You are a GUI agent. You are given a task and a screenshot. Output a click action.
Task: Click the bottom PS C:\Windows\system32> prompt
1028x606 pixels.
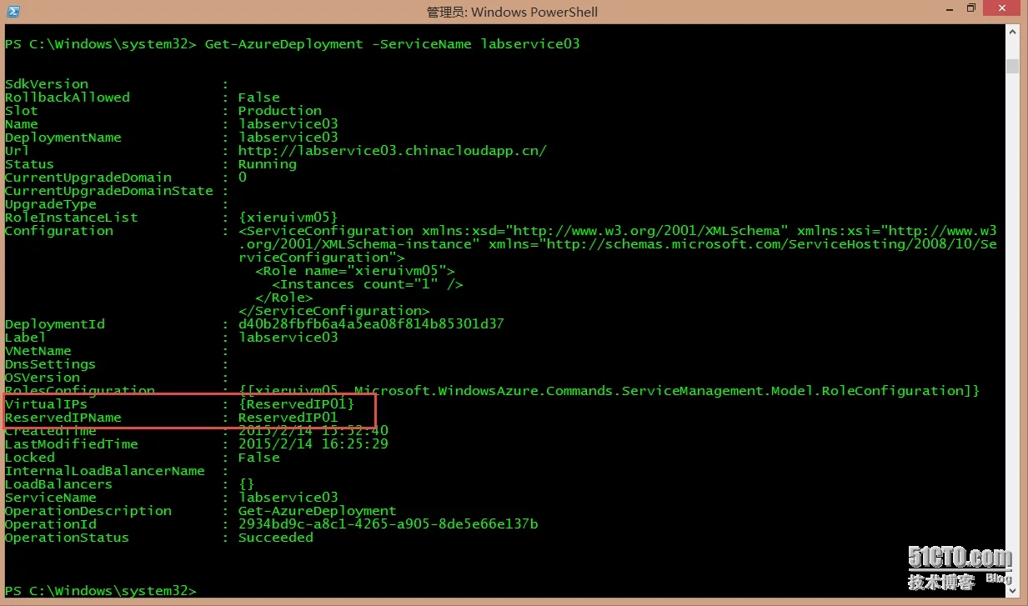pos(100,591)
